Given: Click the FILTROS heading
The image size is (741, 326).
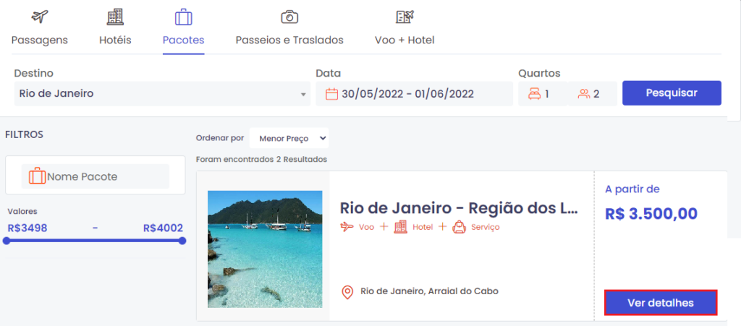Looking at the screenshot, I should pos(24,134).
